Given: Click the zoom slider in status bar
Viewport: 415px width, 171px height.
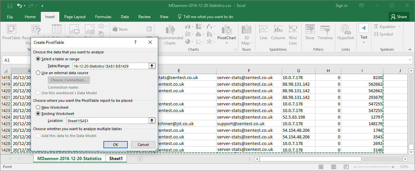Looking at the screenshot, I should pyautogui.click(x=374, y=167).
